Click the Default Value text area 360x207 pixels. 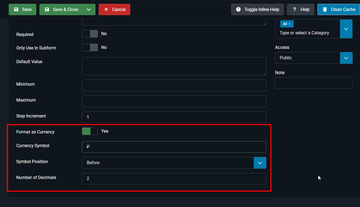tap(174, 66)
